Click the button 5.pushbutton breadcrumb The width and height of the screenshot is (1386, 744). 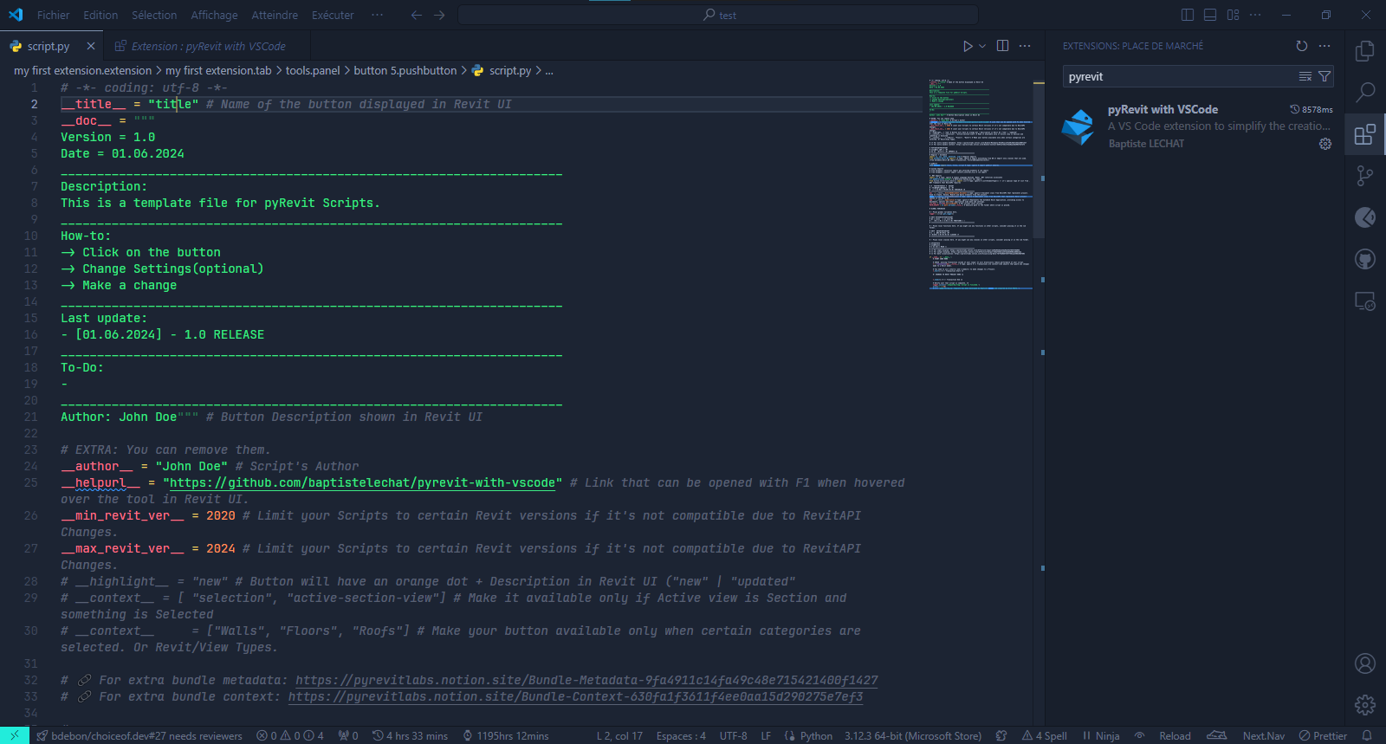pos(405,70)
